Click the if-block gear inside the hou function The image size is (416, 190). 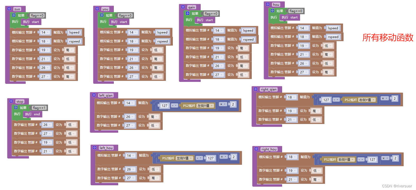click(x=272, y=11)
